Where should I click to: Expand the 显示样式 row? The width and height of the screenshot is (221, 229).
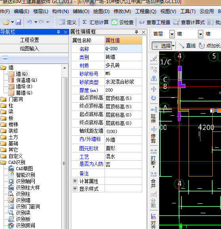point(75,189)
